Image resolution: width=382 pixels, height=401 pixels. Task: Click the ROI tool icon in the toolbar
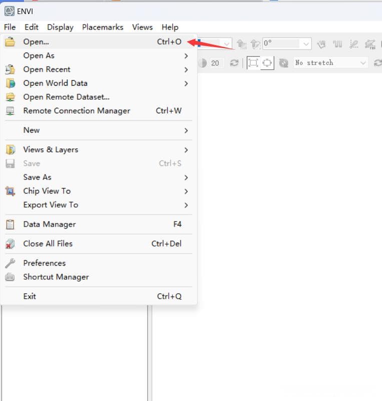(370, 44)
